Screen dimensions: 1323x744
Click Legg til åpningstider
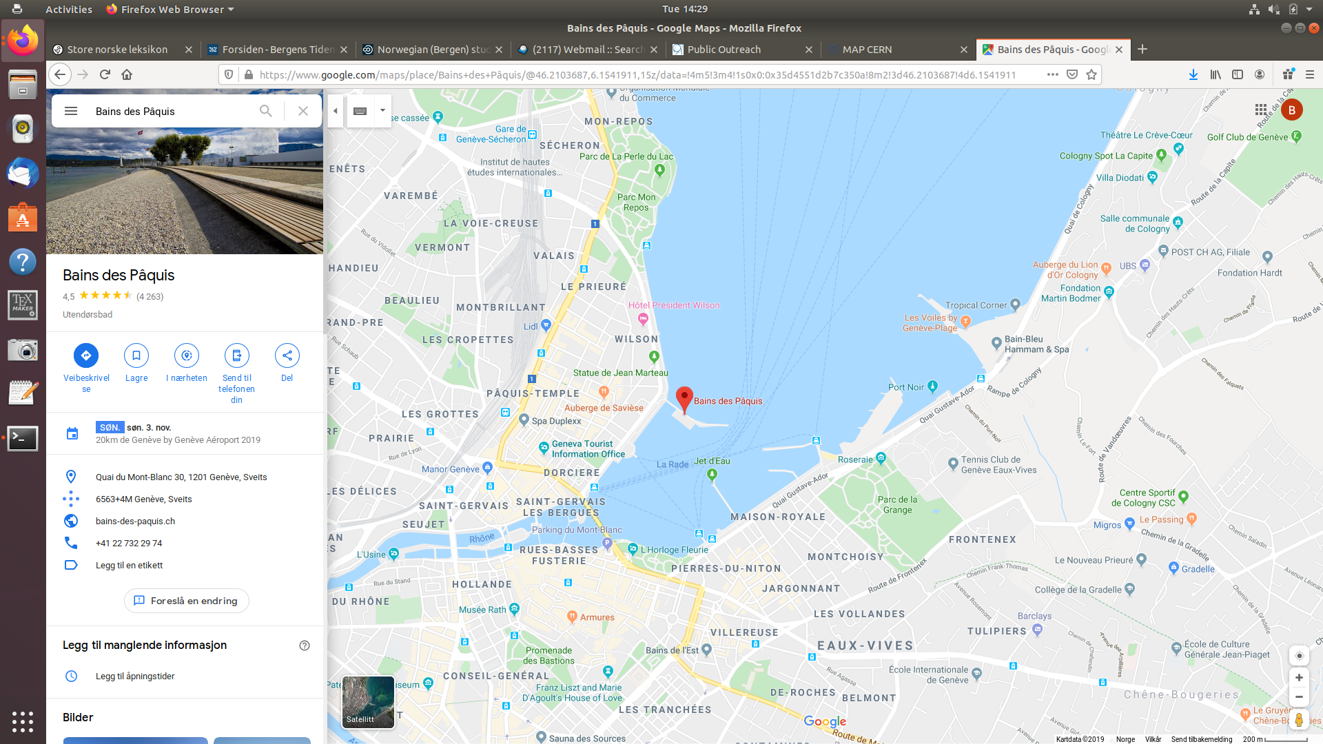coord(135,676)
